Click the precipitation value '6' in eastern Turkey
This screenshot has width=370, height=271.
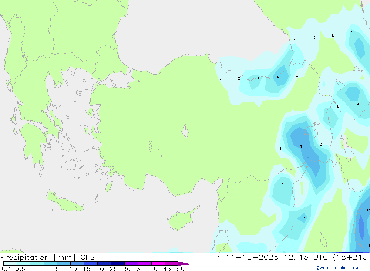click(300, 146)
